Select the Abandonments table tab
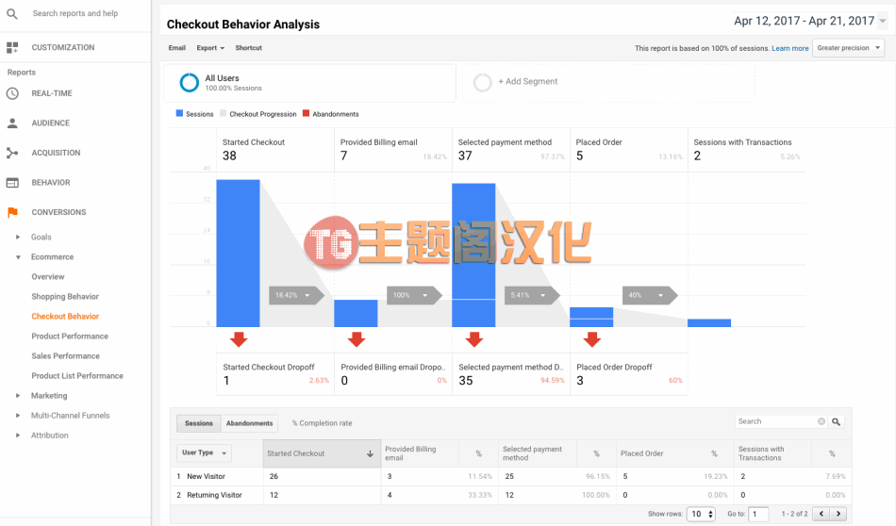 (x=249, y=423)
